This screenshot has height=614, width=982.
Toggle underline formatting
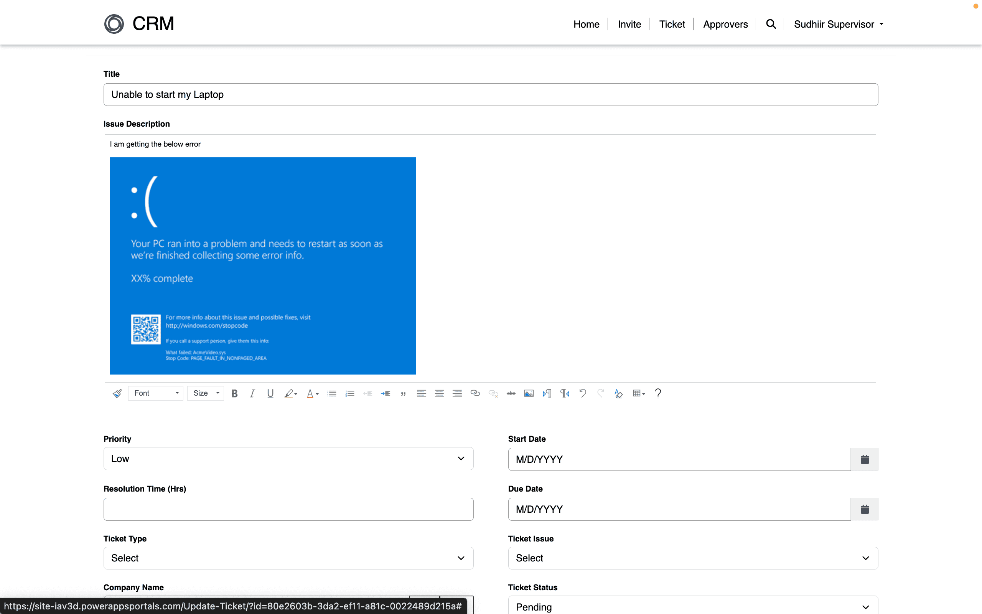click(x=270, y=393)
